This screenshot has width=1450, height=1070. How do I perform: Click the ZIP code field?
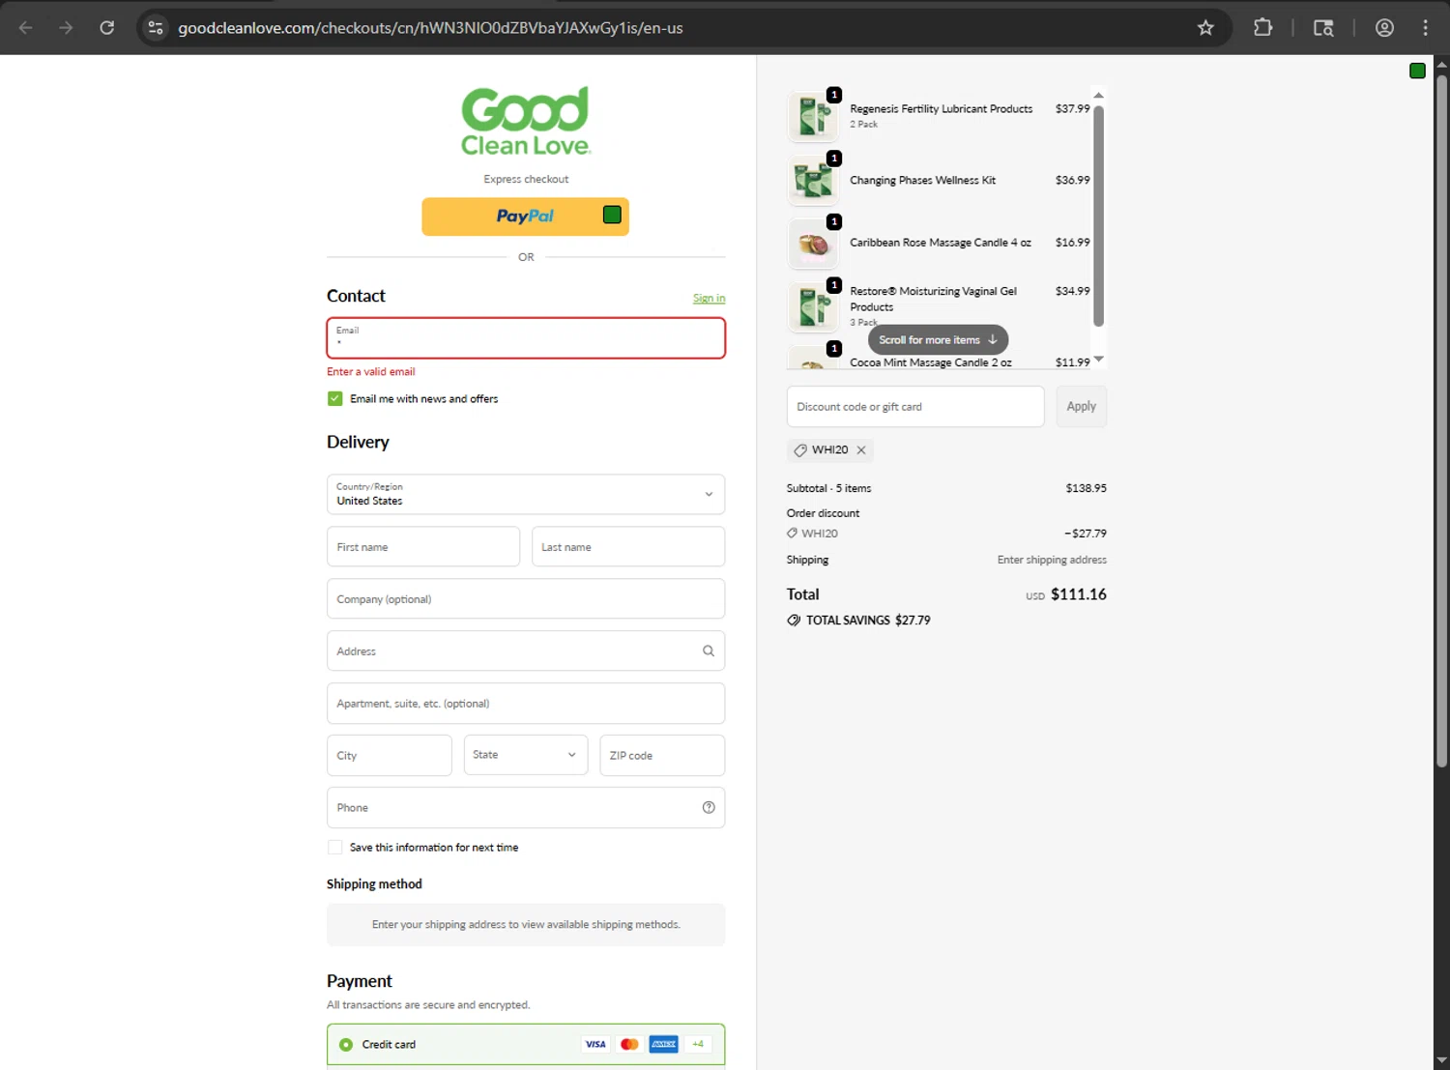click(662, 755)
